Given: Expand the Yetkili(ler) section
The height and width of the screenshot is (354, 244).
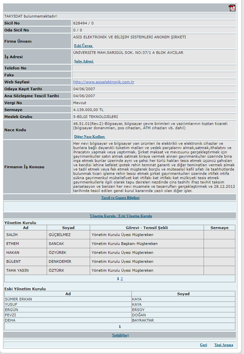Looking at the screenshot, I should [x=120, y=335].
